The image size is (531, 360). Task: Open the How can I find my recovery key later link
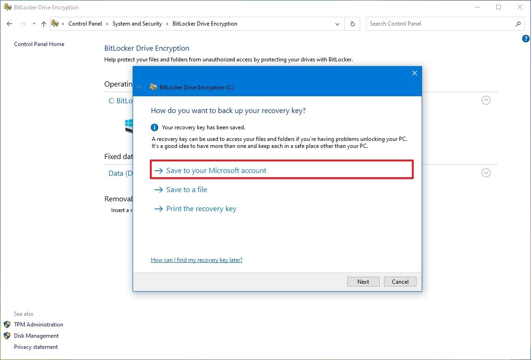[196, 260]
